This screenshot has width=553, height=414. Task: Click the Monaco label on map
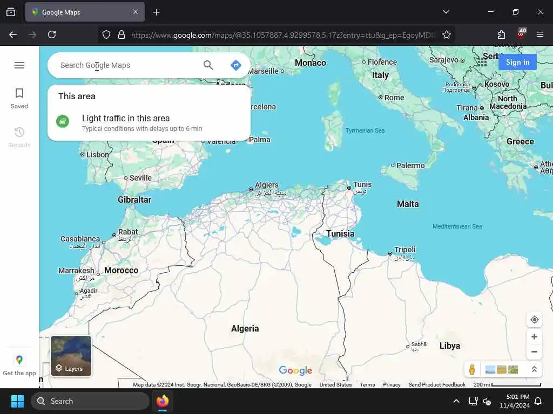(x=311, y=63)
